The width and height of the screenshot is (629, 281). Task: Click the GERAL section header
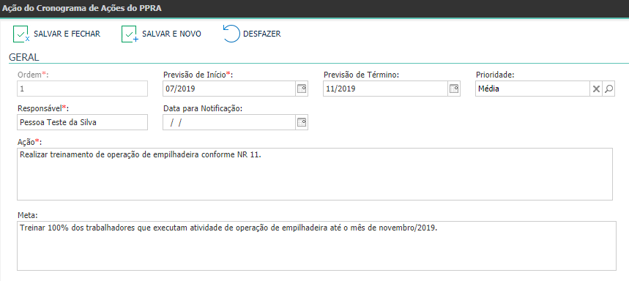24,57
